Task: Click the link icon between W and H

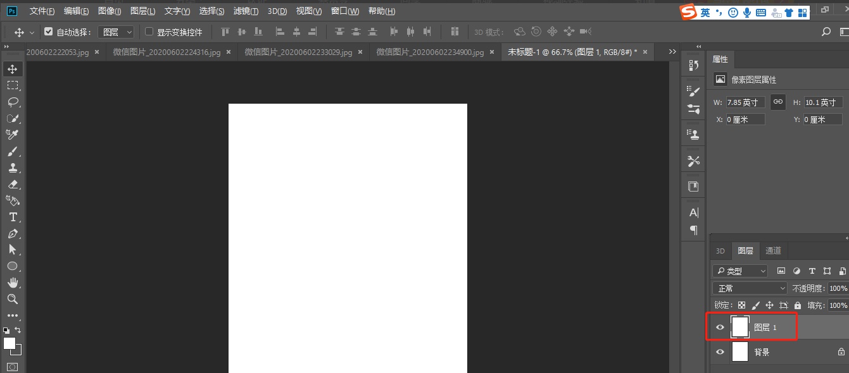Action: click(x=777, y=102)
